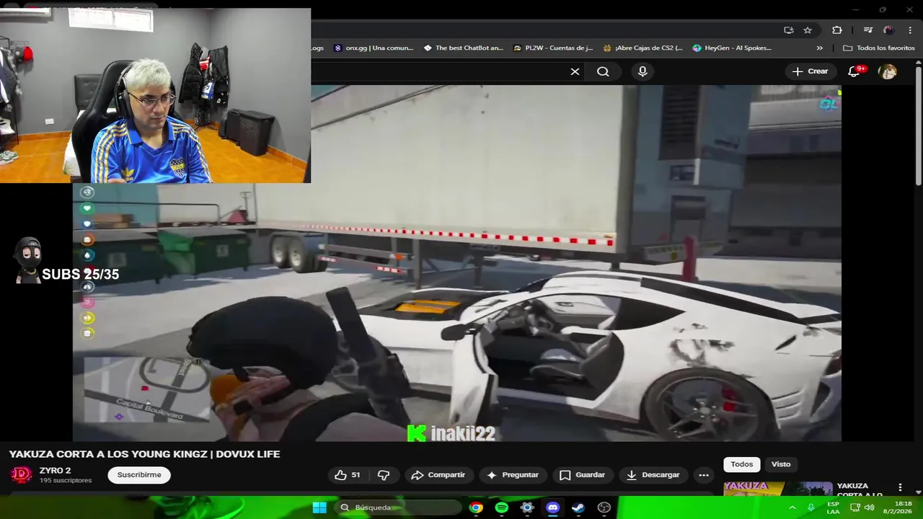Viewport: 923px width, 519px height.
Task: Open options for the YAKUZA recommended video
Action: coord(900,488)
